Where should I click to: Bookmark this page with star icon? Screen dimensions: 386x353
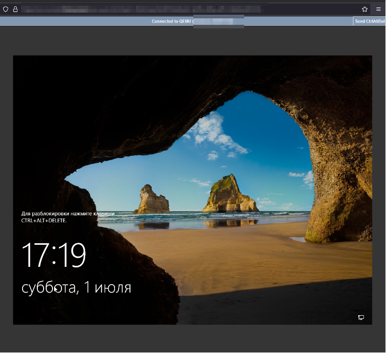[x=364, y=9]
